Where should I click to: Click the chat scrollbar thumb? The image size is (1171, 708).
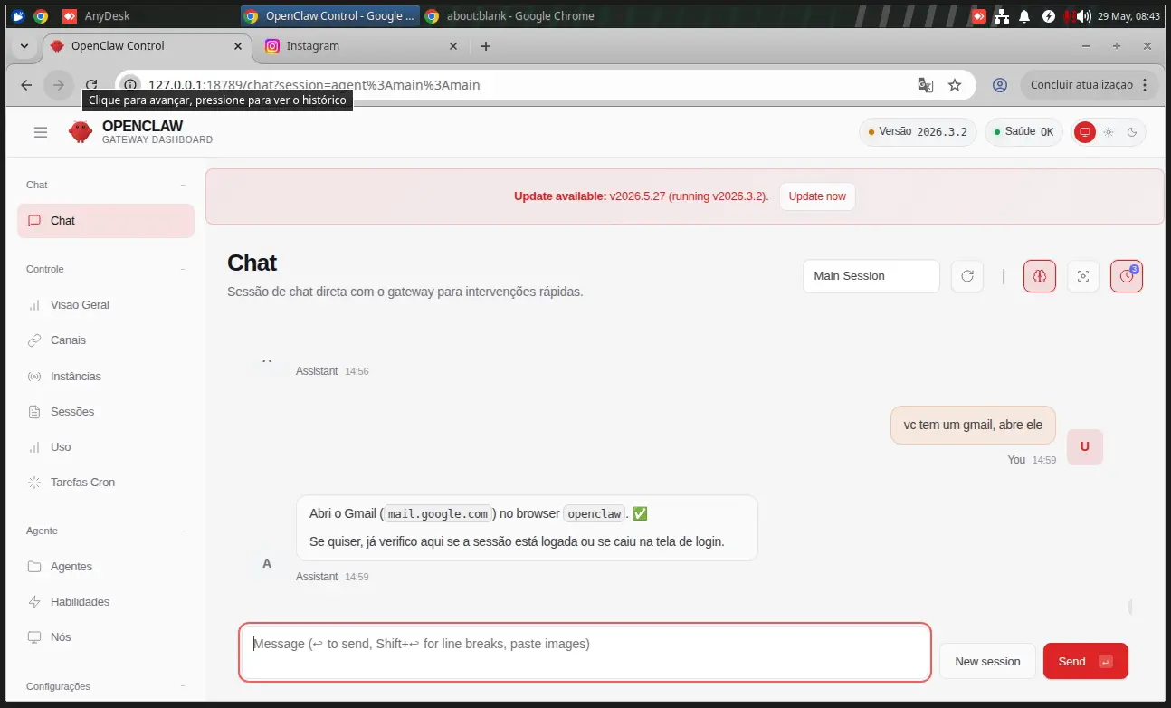click(1130, 607)
